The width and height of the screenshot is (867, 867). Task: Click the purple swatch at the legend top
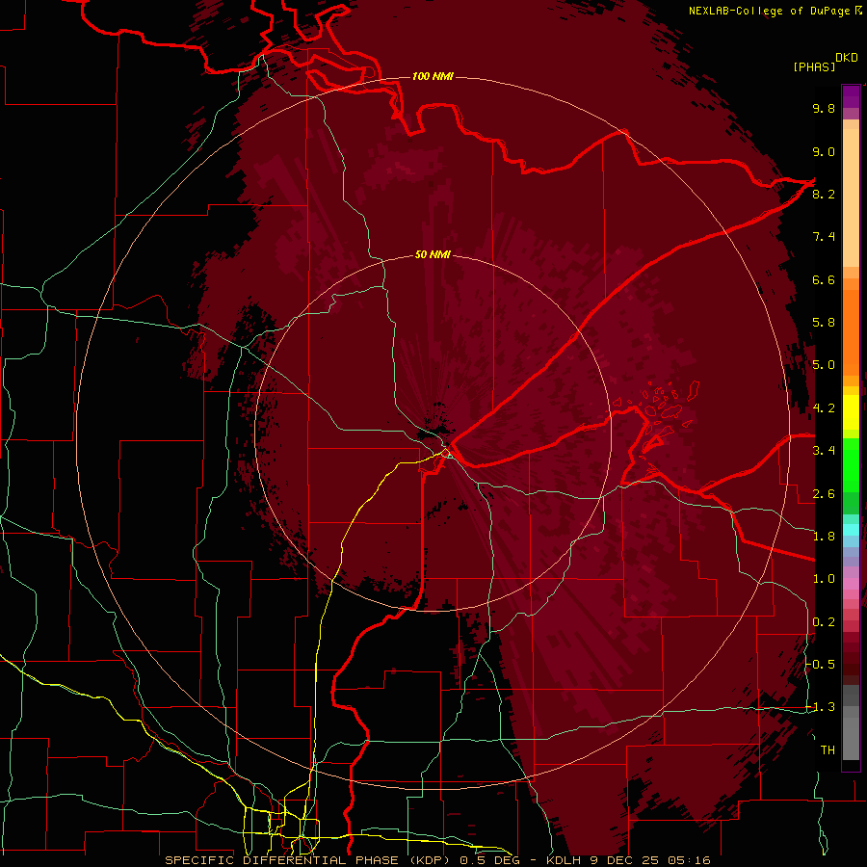pyautogui.click(x=851, y=96)
